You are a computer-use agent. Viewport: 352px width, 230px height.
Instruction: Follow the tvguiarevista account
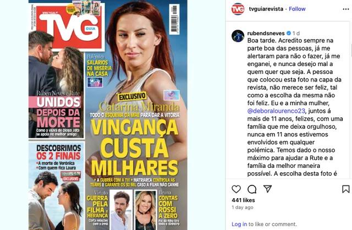297,9
